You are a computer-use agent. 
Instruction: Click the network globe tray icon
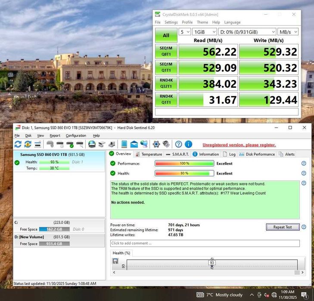(x=274, y=295)
